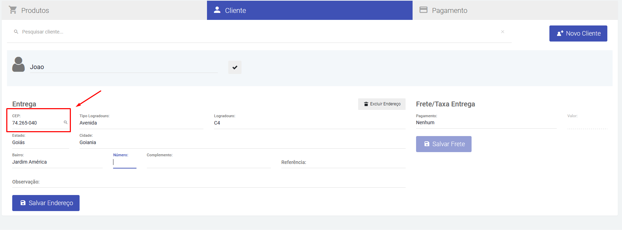The image size is (622, 232).
Task: Click the shopping cart icon in Produtos tab
Action: (x=13, y=10)
